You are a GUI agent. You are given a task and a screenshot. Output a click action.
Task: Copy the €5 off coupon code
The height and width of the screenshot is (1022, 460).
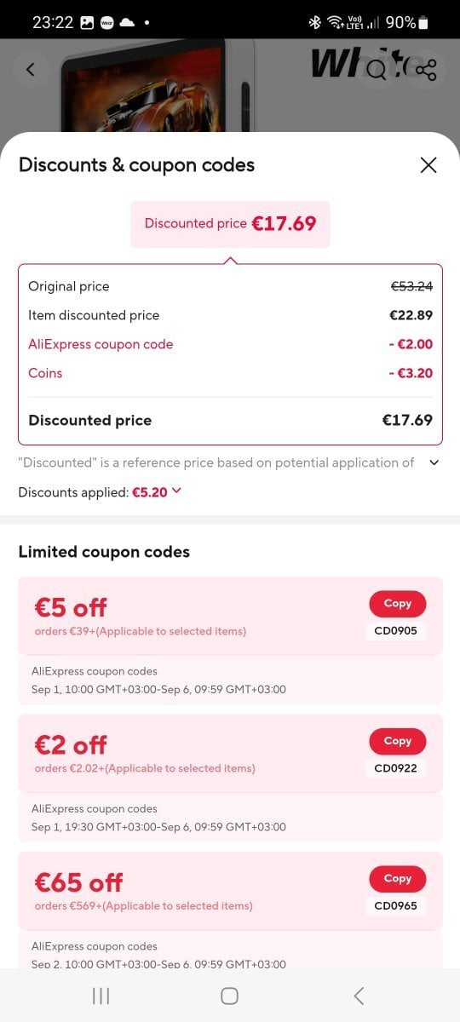point(397,604)
